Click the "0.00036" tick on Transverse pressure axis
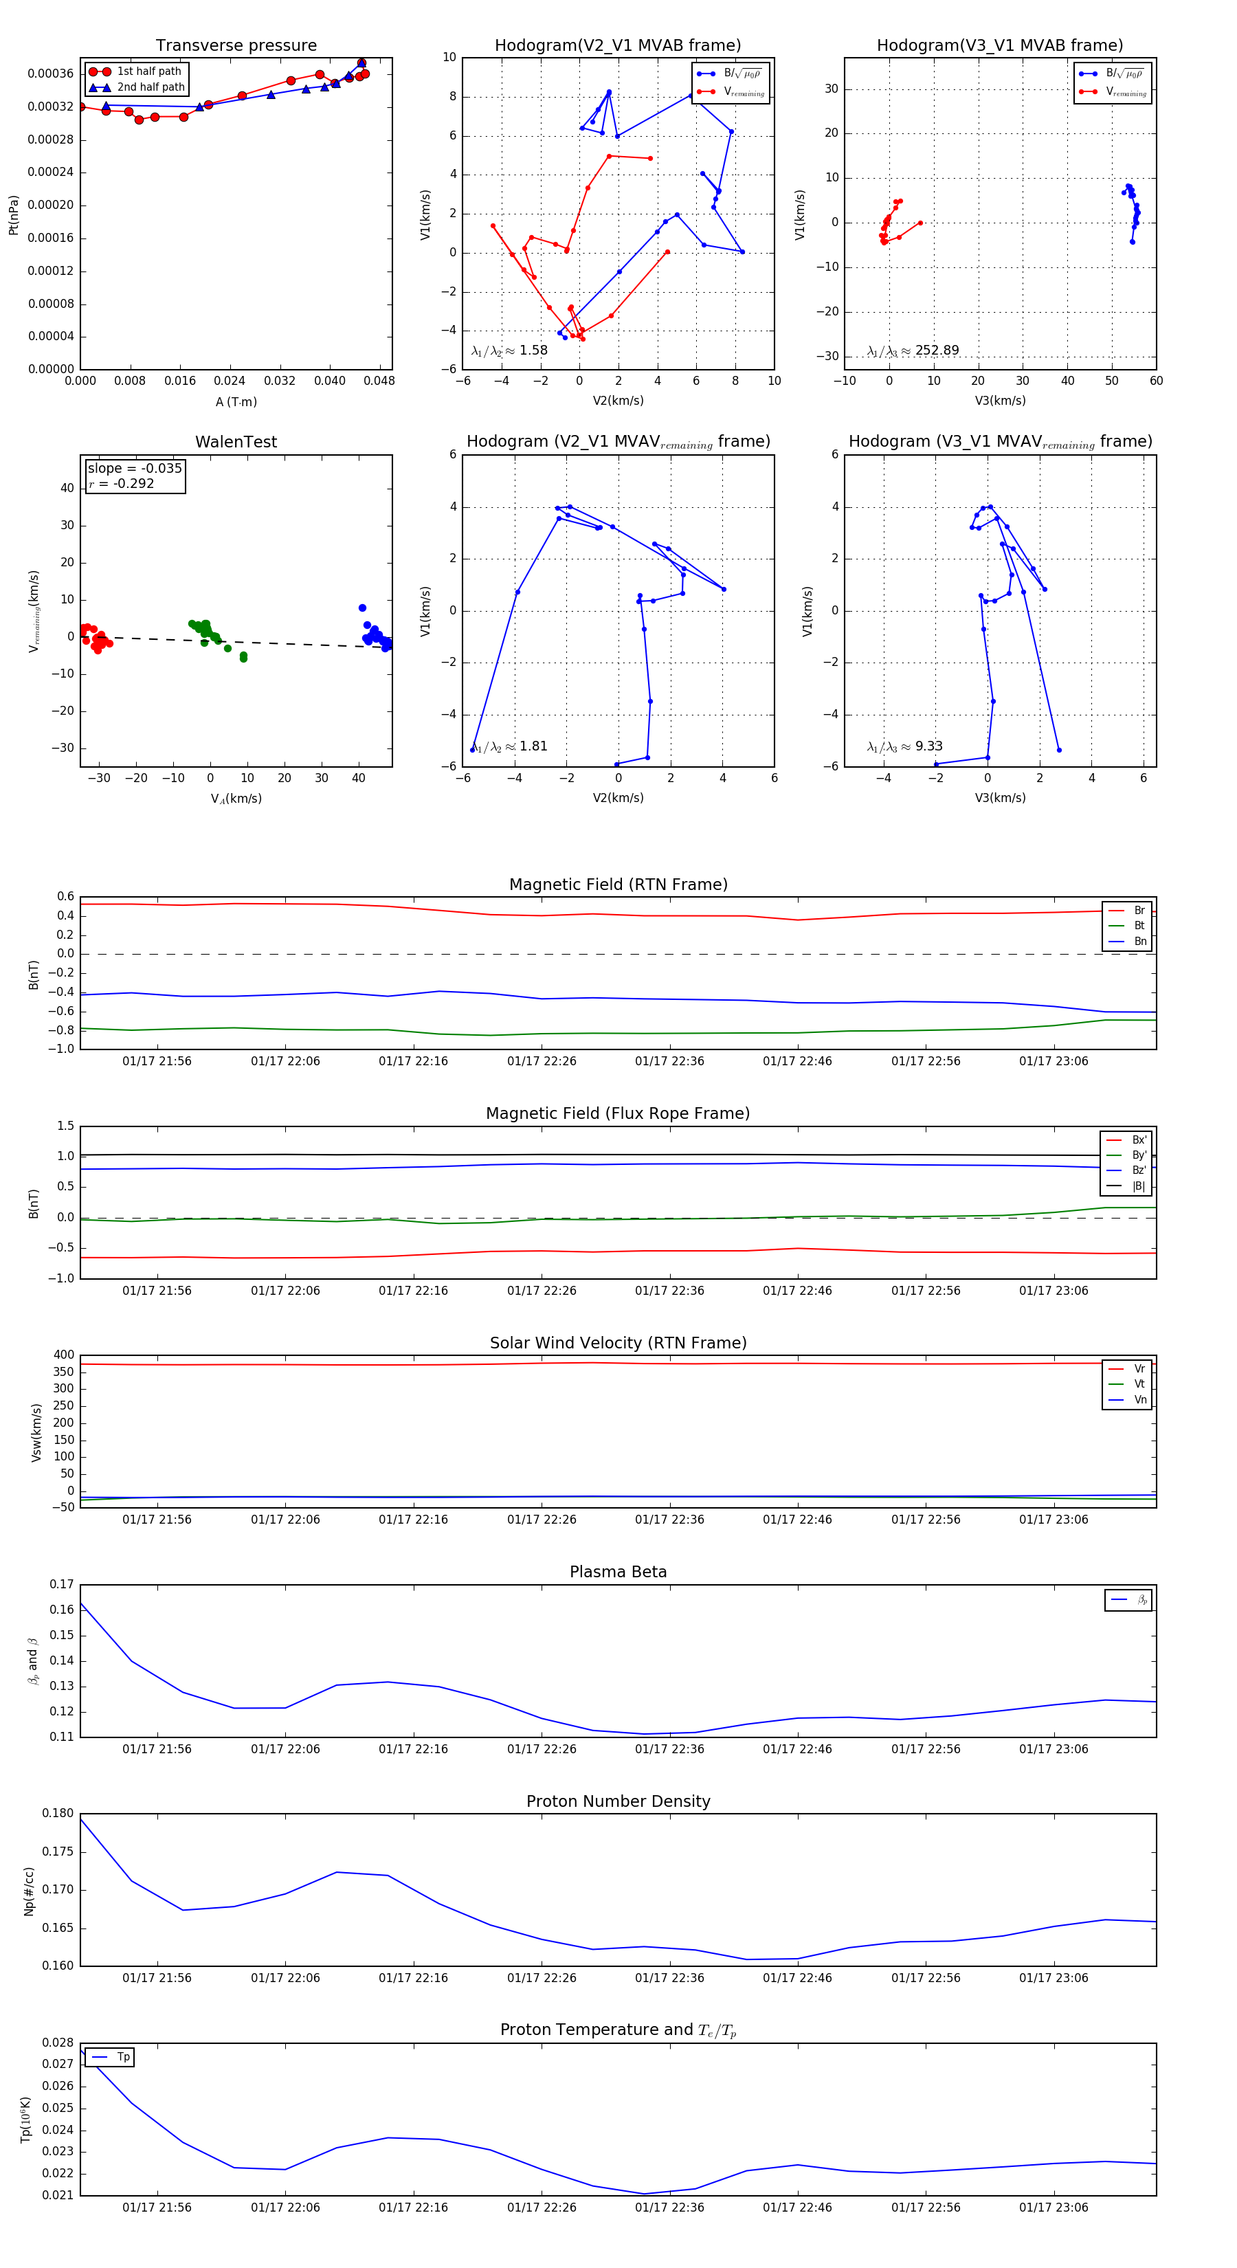 coord(51,74)
